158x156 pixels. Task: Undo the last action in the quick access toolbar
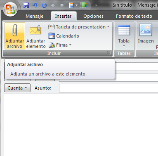tap(35, 5)
